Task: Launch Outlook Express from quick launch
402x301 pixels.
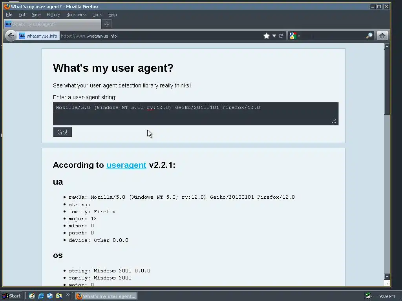Action: point(50,296)
